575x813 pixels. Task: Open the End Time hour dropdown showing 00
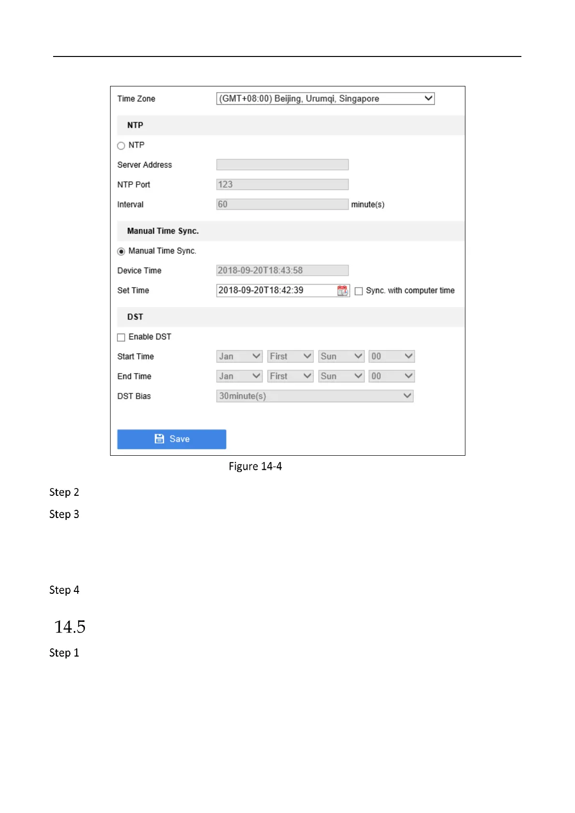coord(392,376)
